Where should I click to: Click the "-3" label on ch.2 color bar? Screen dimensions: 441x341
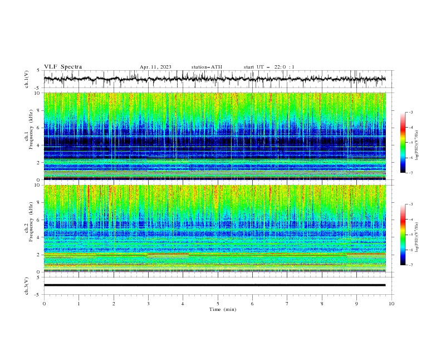pos(411,204)
